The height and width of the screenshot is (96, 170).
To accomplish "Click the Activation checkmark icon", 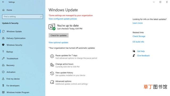I will click(x=3, y=72).
